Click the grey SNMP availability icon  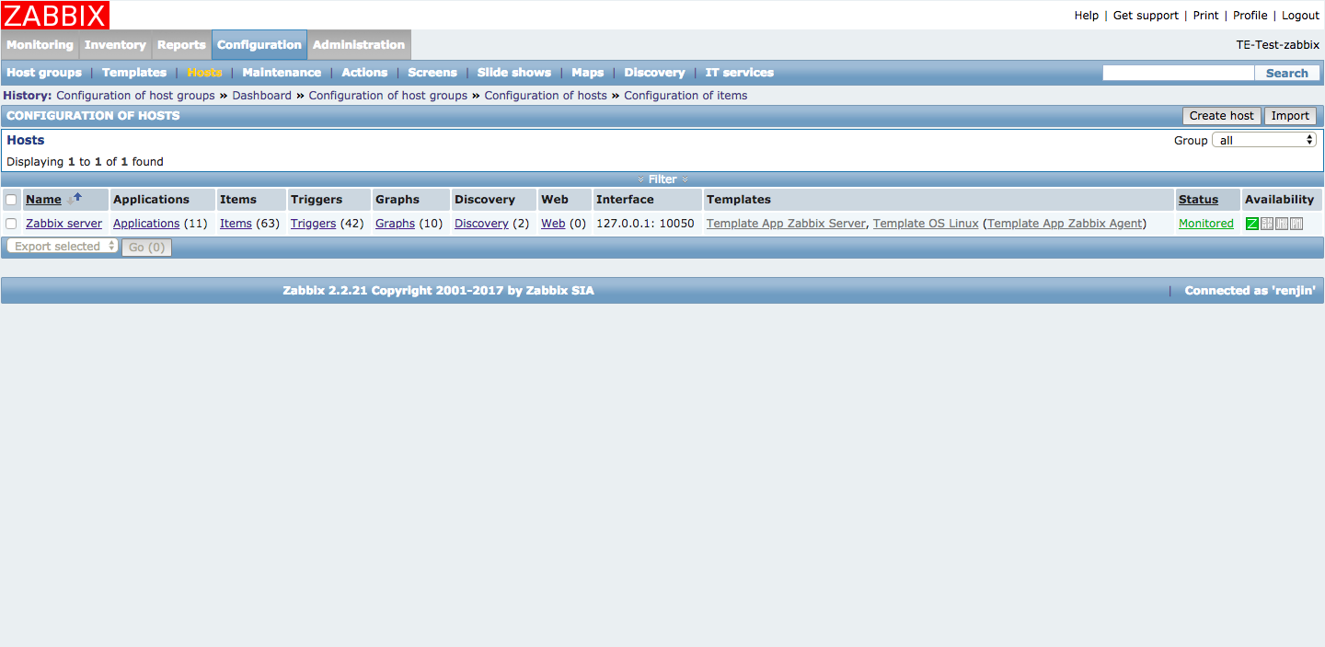tap(1267, 224)
